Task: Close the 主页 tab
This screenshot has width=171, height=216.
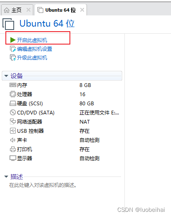Action: [x=28, y=10]
